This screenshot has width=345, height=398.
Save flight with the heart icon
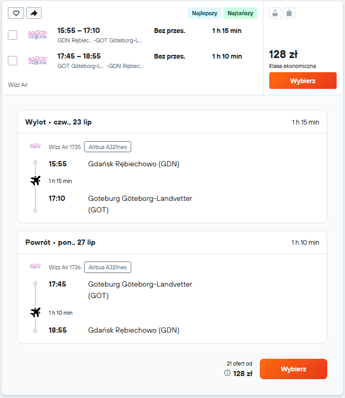coord(16,13)
